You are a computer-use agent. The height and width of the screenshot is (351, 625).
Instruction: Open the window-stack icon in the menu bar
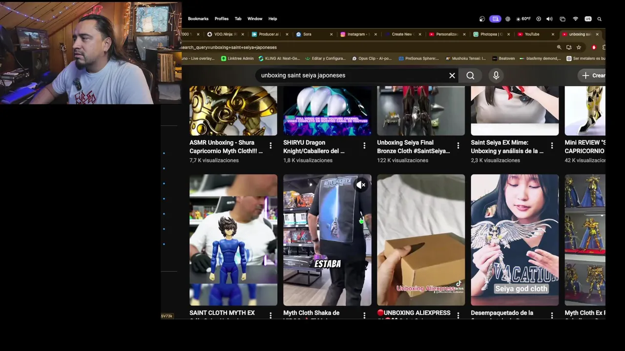tap(562, 19)
